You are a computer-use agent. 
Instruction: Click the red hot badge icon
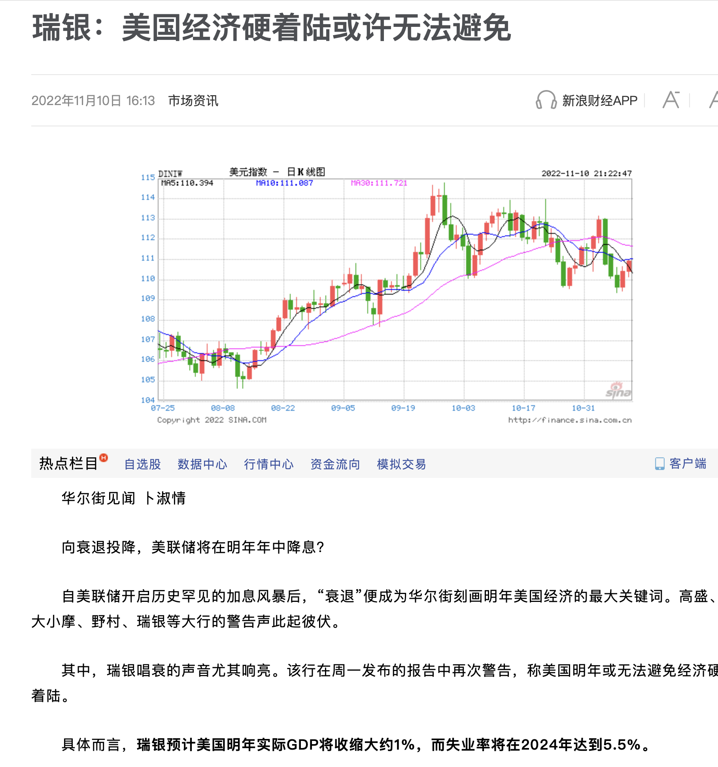coord(104,458)
